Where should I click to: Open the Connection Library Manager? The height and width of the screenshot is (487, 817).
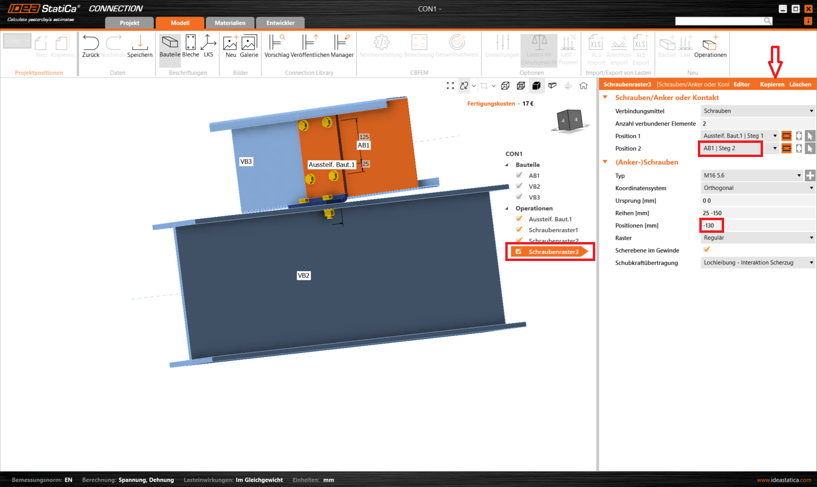(x=342, y=44)
